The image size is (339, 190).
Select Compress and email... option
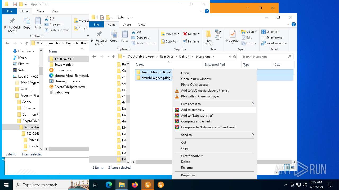tap(214, 121)
